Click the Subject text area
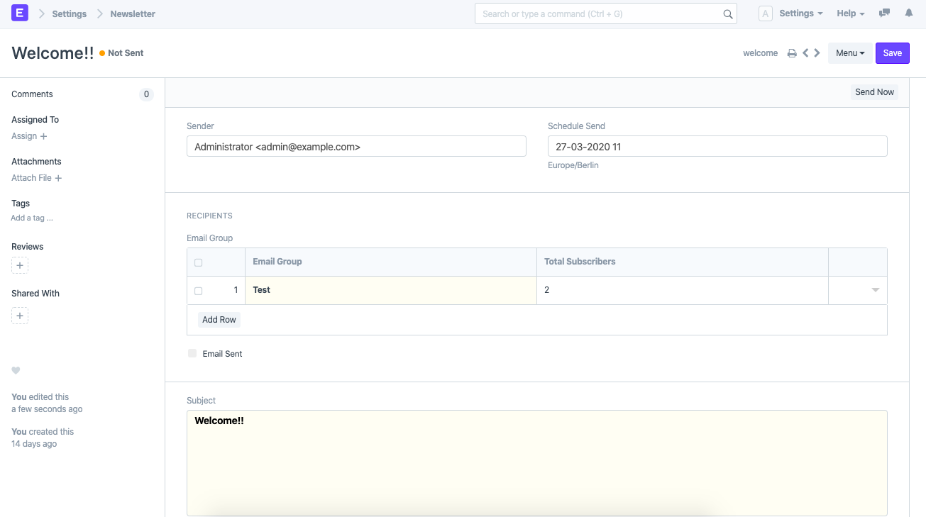This screenshot has width=926, height=517. pos(537,463)
